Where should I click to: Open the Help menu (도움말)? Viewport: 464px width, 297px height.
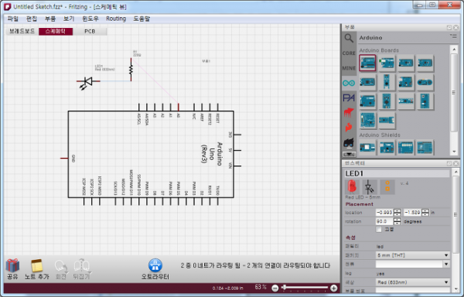click(x=142, y=19)
